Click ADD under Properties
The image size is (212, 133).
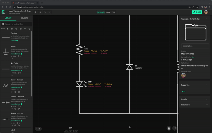tap(183, 92)
